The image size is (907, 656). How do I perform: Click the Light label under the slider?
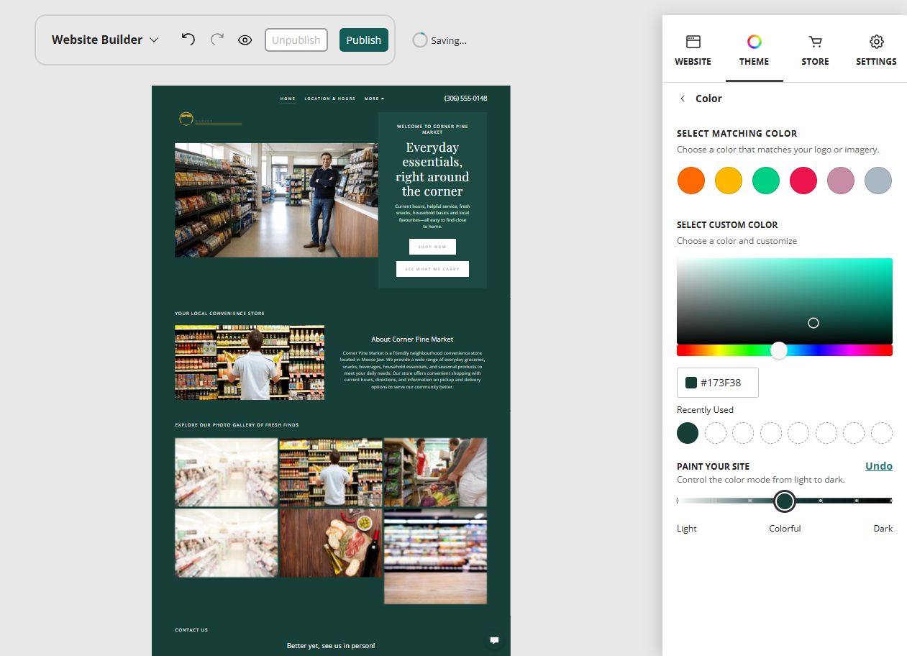687,529
